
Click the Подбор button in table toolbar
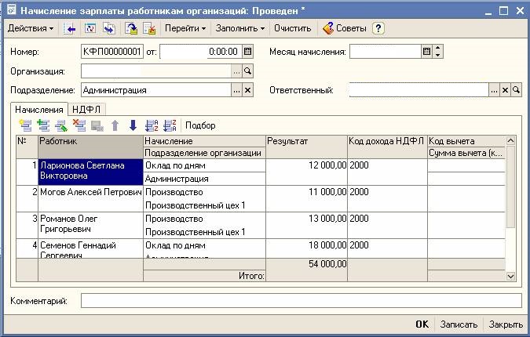click(200, 125)
